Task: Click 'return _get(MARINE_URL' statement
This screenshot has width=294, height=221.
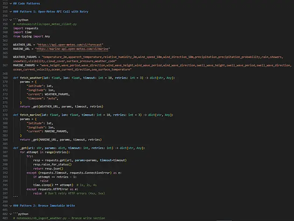Action: (61, 140)
